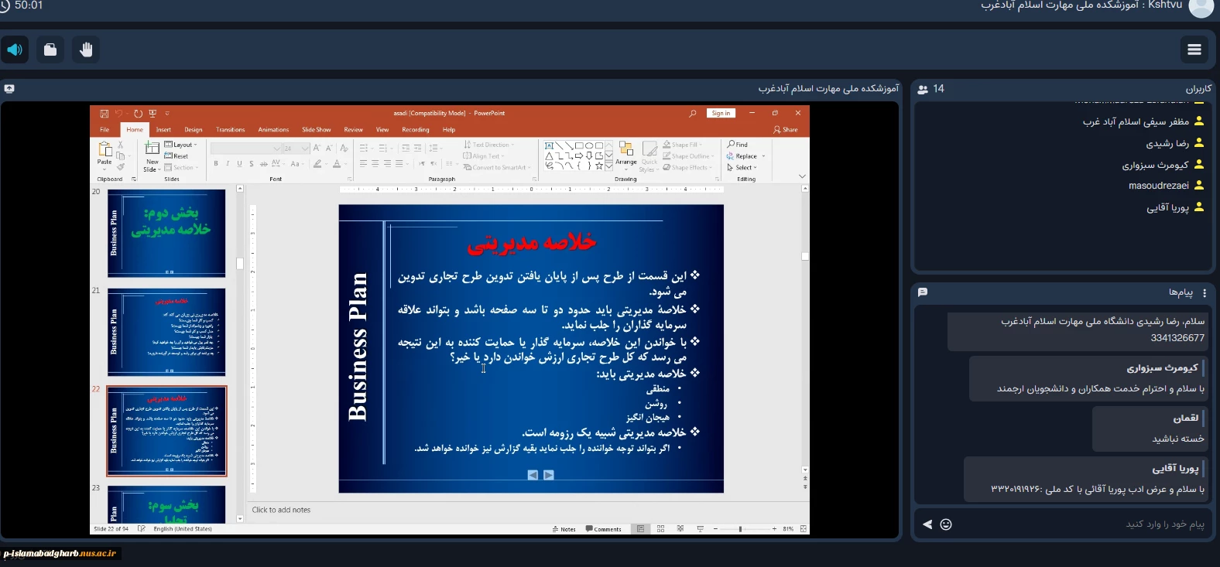
Task: Start Slide Show from the status bar icon
Action: (x=701, y=529)
